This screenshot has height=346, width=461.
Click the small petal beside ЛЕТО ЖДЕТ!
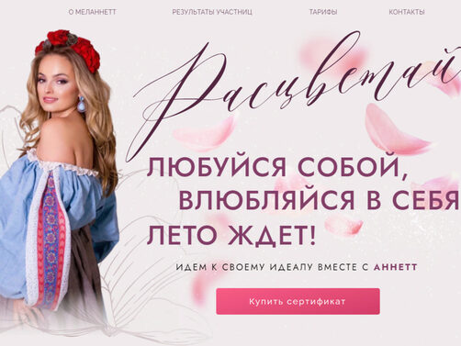(x=343, y=226)
